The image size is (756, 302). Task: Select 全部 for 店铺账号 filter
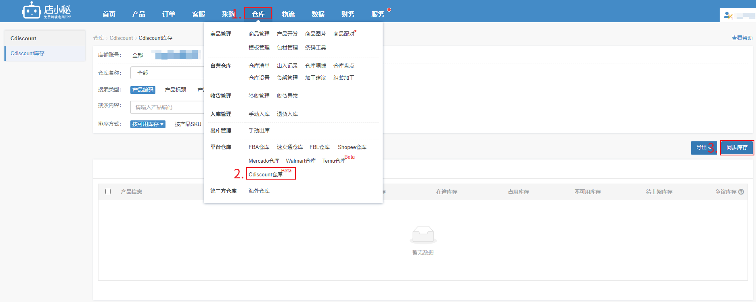pos(138,55)
